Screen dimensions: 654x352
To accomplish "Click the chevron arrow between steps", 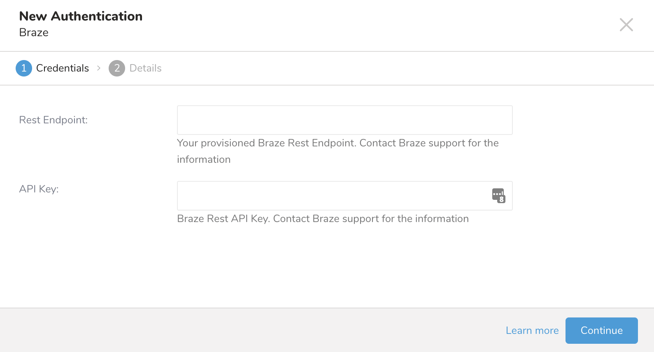I will tap(99, 68).
